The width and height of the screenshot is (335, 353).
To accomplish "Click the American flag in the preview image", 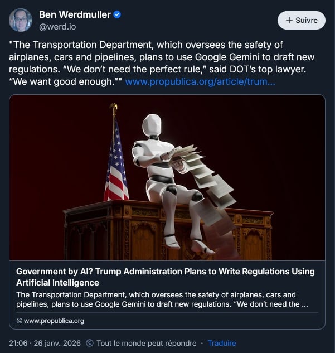I will point(116,158).
